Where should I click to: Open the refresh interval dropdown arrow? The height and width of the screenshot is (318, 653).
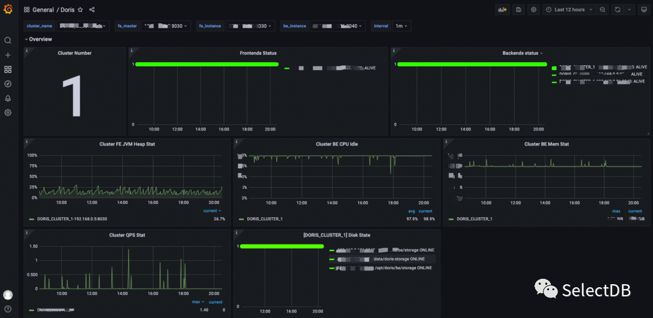pos(629,10)
